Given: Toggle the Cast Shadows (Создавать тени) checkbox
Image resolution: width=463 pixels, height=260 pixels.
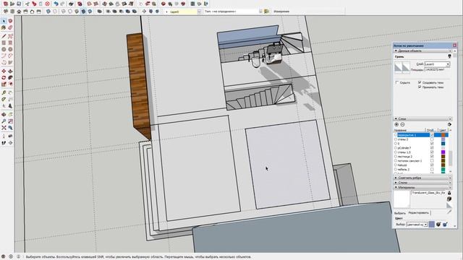Looking at the screenshot, I should point(420,82).
